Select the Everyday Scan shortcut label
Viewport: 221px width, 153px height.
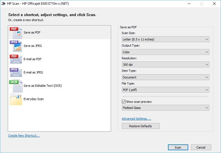point(34,99)
